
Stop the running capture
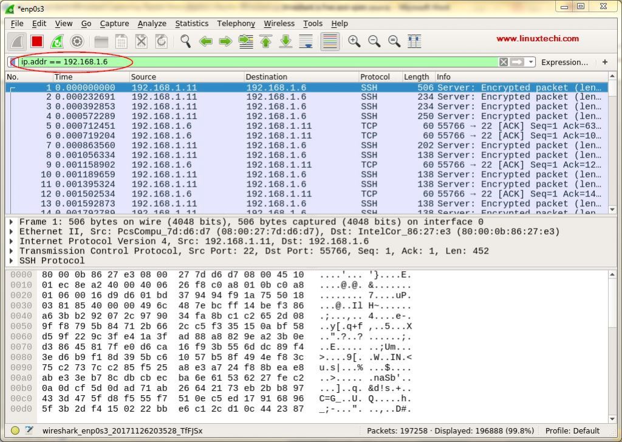point(36,41)
